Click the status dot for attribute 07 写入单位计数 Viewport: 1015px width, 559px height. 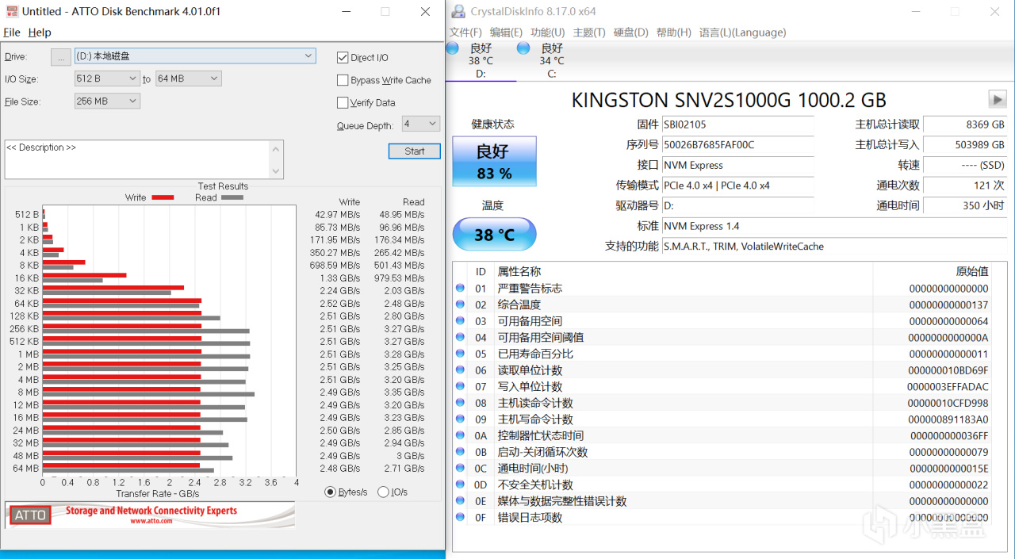point(460,386)
